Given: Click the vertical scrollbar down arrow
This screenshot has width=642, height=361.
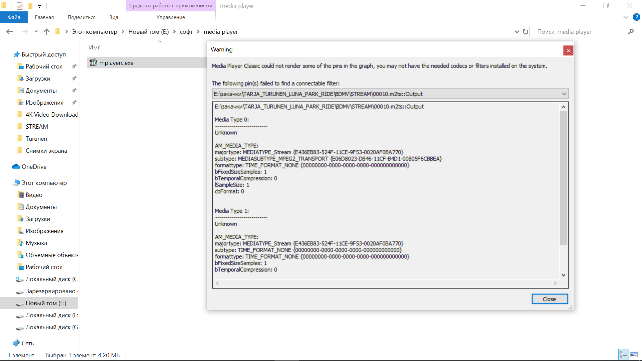Looking at the screenshot, I should (563, 275).
